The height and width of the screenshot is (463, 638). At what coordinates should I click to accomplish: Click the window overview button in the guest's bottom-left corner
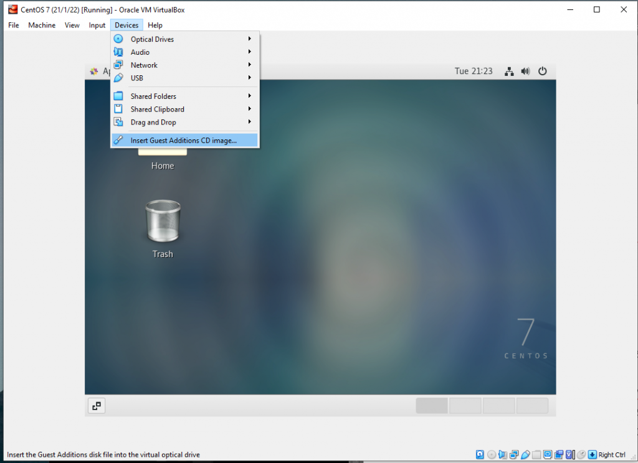97,406
